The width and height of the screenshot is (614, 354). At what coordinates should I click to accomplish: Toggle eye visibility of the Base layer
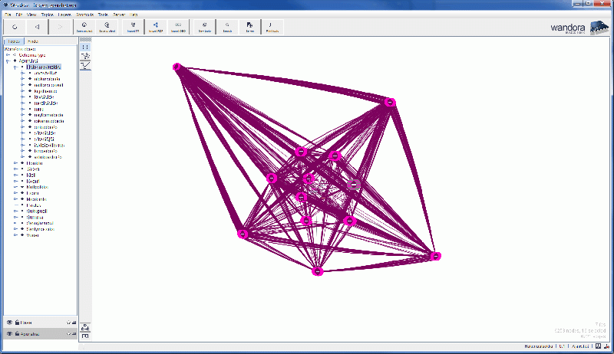pos(10,323)
